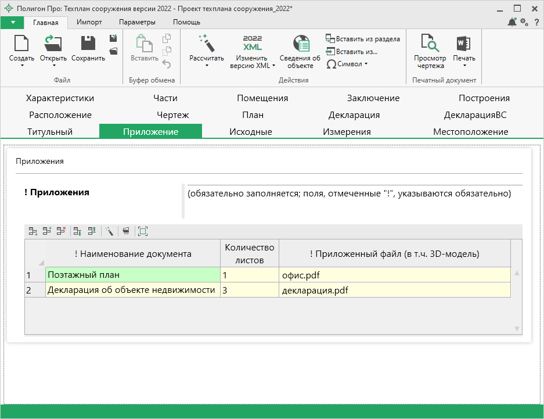The width and height of the screenshot is (544, 419).
Task: Expand the Символ dropdown
Action: pos(348,64)
